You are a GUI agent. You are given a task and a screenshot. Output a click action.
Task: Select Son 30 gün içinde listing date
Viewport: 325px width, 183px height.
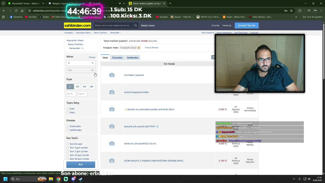pos(68,159)
